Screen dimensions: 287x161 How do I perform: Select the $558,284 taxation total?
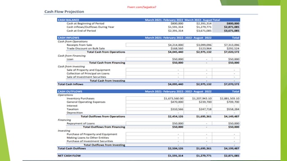[x=233, y=109]
